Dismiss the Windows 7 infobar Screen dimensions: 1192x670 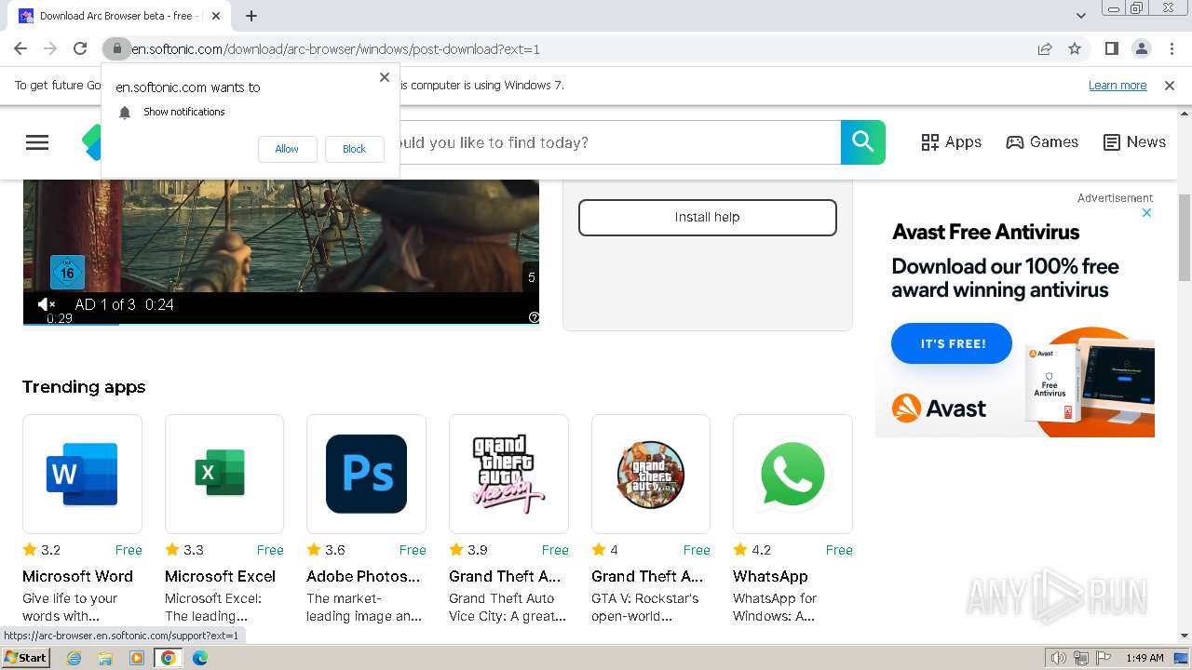[x=1170, y=86]
